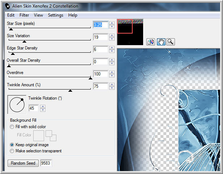223x174 pixels.
Task: Decrease Edge Star Density with down arrow
Action: point(112,51)
